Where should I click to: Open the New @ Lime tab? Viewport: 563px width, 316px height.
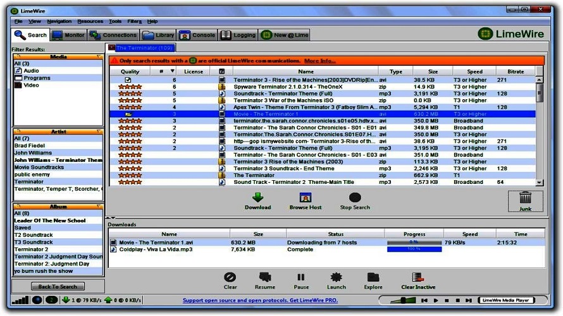(285, 35)
